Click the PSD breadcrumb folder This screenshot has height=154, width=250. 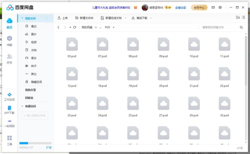[x=107, y=27]
